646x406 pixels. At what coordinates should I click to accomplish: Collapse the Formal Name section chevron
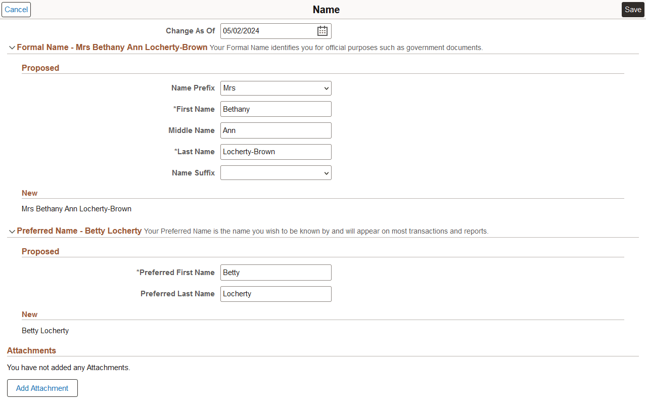click(12, 47)
